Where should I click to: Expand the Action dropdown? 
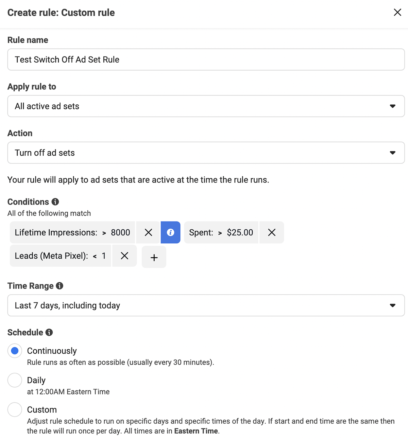coord(206,153)
